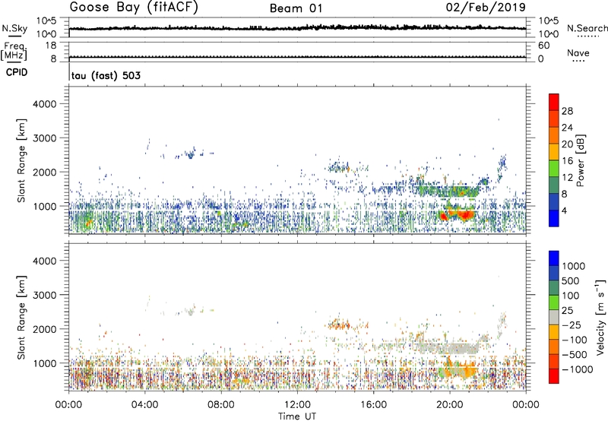Click the '28' label on the Power colorbar
The height and width of the screenshot is (421, 608).
pyautogui.click(x=567, y=111)
